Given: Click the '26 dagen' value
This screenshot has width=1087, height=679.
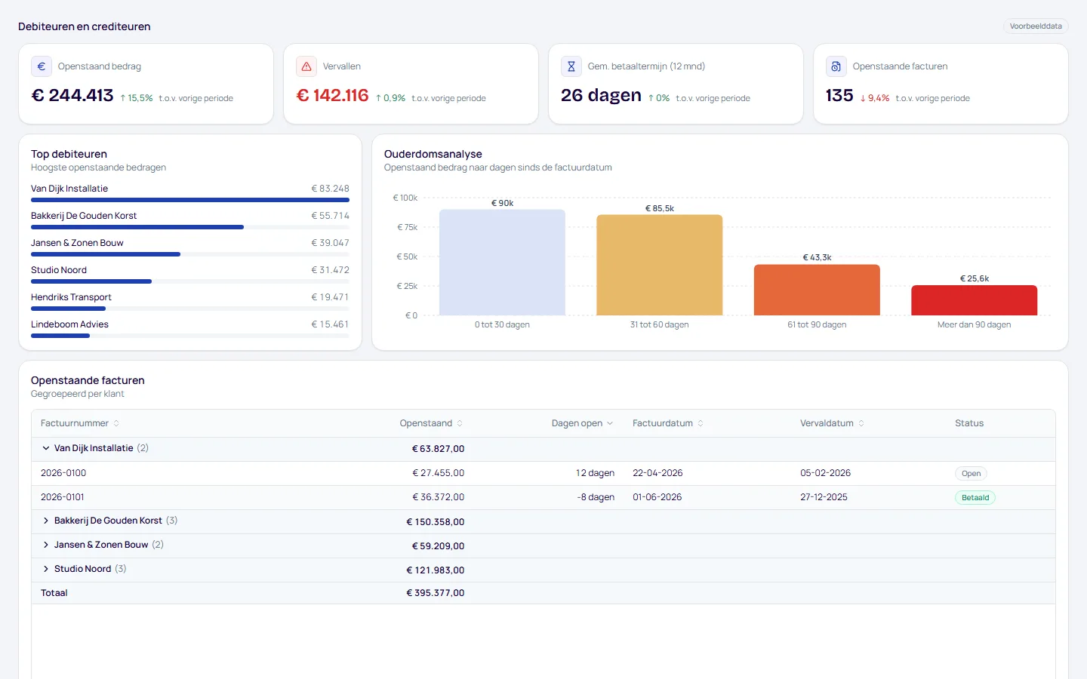Looking at the screenshot, I should [601, 95].
